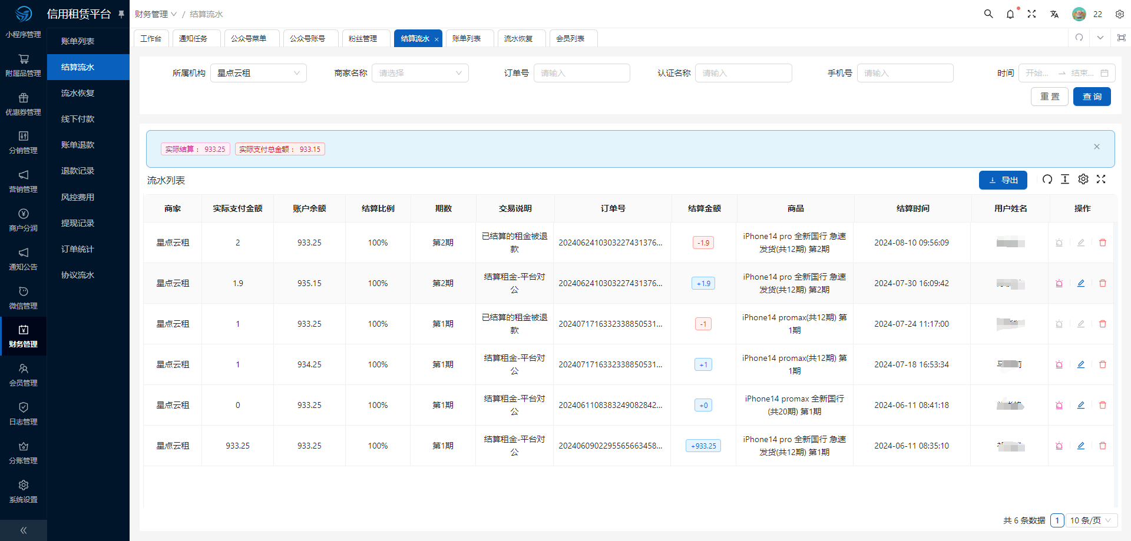Click the 查询 button

pyautogui.click(x=1092, y=97)
